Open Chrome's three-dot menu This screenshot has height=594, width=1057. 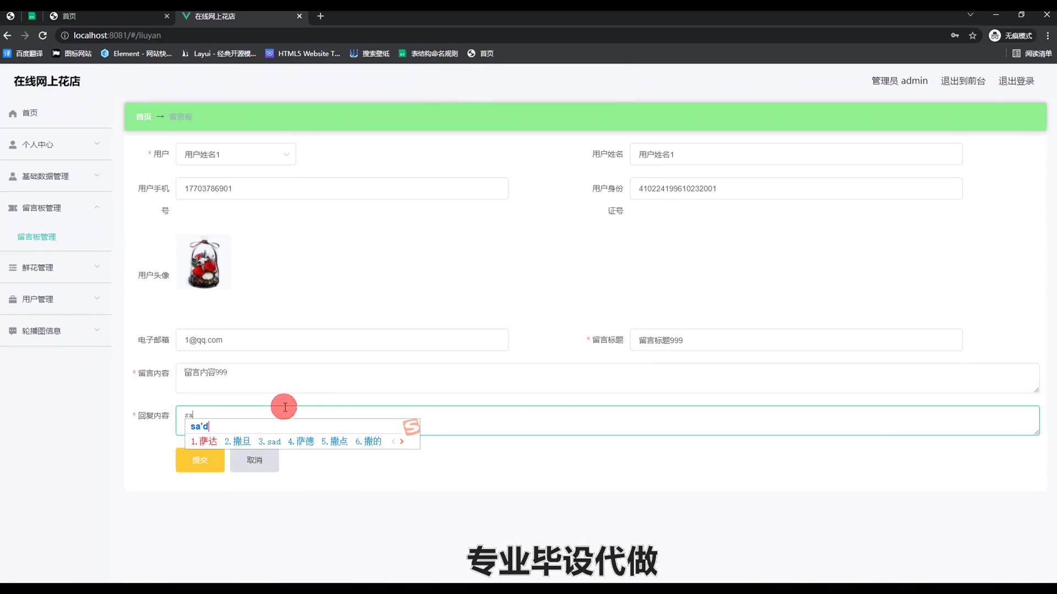pyautogui.click(x=1048, y=35)
